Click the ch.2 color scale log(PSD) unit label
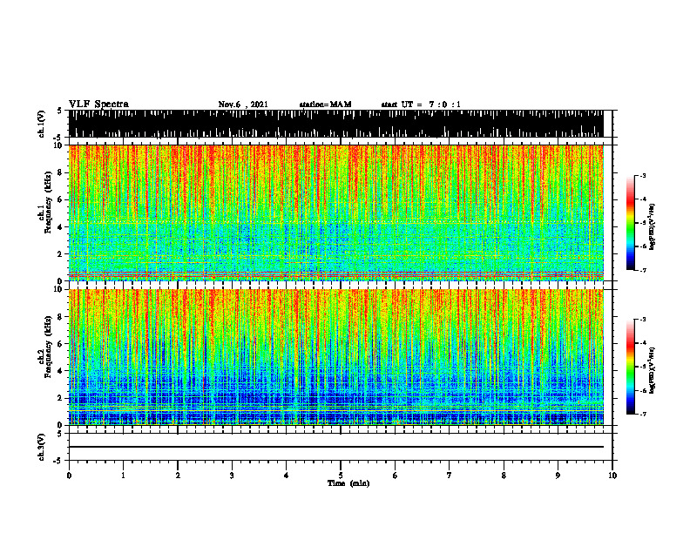This screenshot has height=533, width=690. pyautogui.click(x=653, y=370)
